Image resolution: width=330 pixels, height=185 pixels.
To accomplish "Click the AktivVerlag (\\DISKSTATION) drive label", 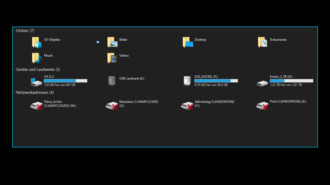I will point(214,104).
